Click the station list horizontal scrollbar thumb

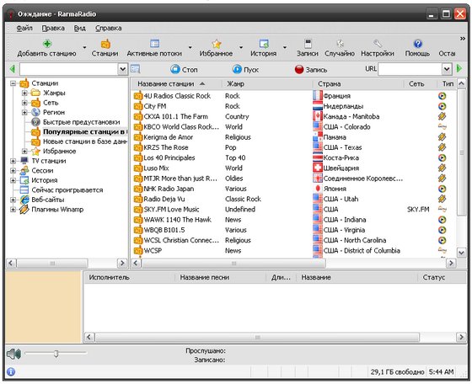[x=233, y=264]
